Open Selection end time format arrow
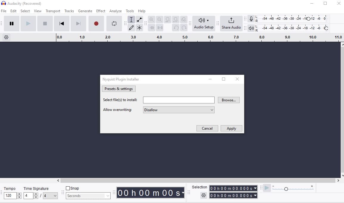Viewport: 344px width, 203px height. (x=255, y=196)
